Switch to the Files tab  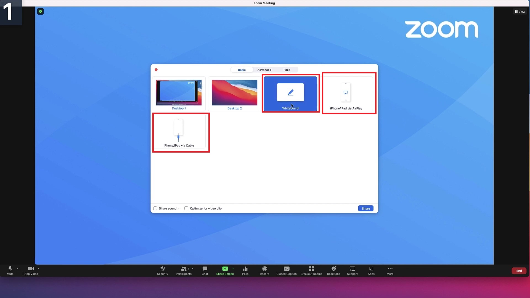pos(287,70)
